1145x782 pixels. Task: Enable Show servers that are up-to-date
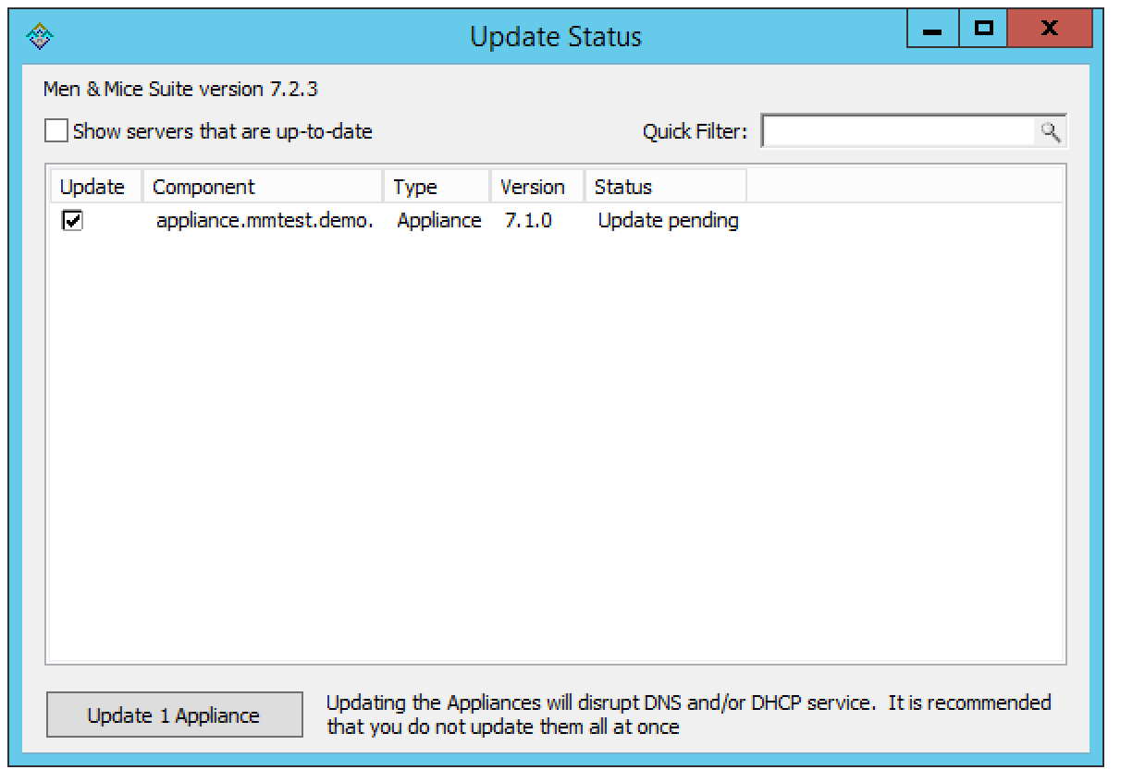pos(57,131)
